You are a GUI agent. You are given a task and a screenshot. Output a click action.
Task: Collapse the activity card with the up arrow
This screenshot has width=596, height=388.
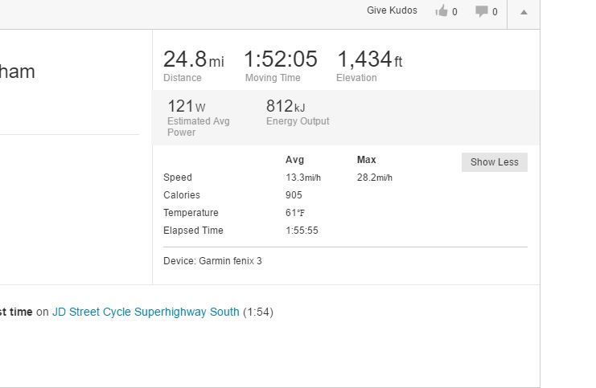tap(524, 12)
